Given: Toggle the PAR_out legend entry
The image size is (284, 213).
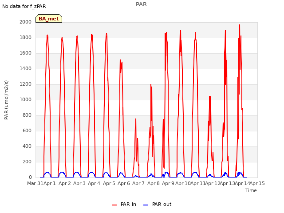Looking at the screenshot, I should click(x=157, y=204).
